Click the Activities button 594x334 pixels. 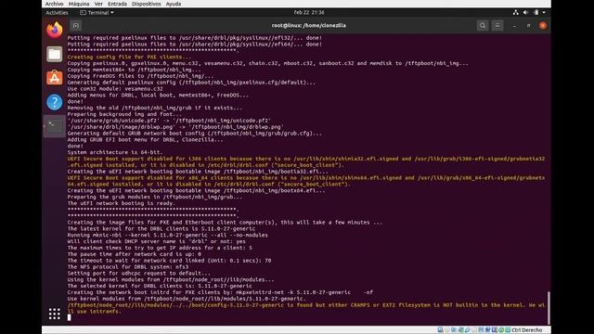pyautogui.click(x=57, y=12)
